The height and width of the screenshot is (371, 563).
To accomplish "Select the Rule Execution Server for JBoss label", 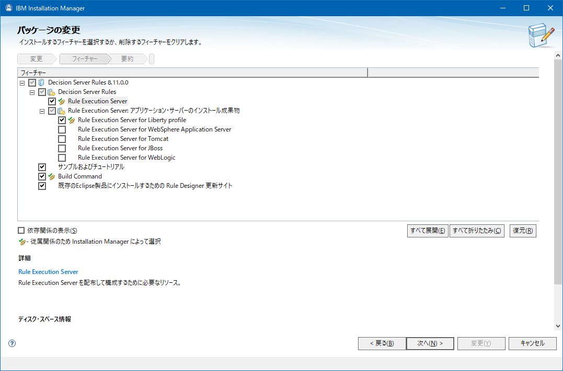I will [x=120, y=148].
